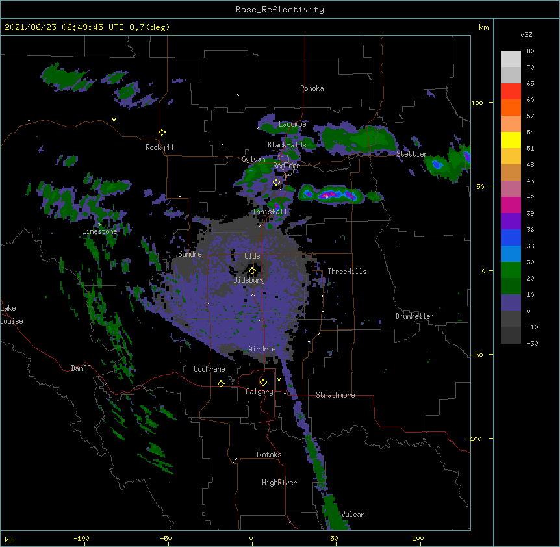Screen dimensions: 560x547
Task: Pick the yellow swatch between 54 and 51 dBZ
Action: pos(511,140)
